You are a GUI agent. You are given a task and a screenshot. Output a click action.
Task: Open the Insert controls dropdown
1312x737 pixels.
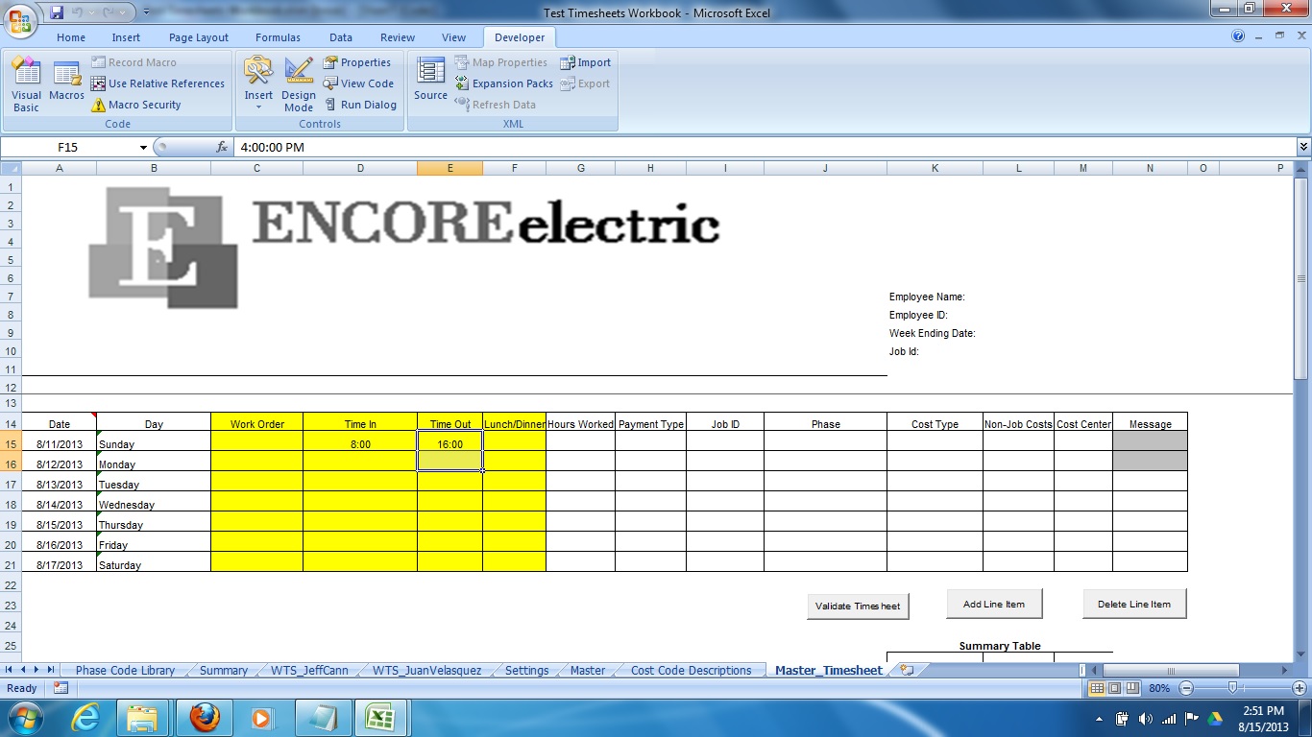point(258,84)
